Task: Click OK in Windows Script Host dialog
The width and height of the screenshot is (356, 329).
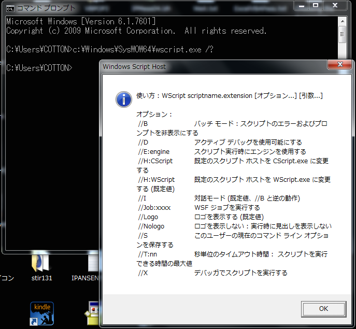Action: tap(323, 309)
